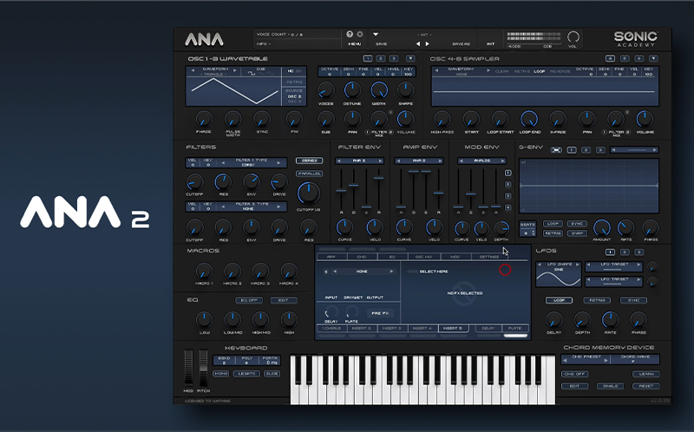Select previous OSC wavetable waveform arrow
Screen dimensions: 694x432
tap(193, 70)
